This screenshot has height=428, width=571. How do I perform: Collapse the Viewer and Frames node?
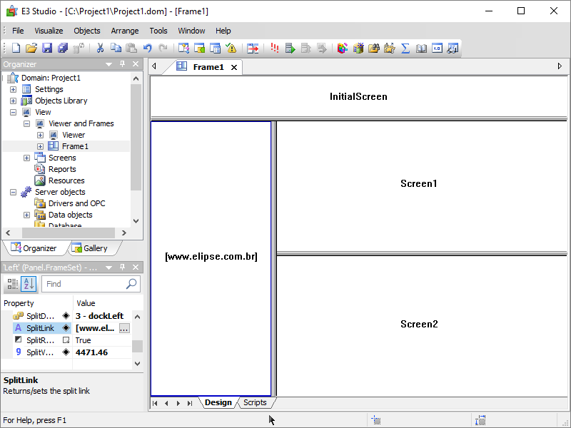click(x=26, y=123)
